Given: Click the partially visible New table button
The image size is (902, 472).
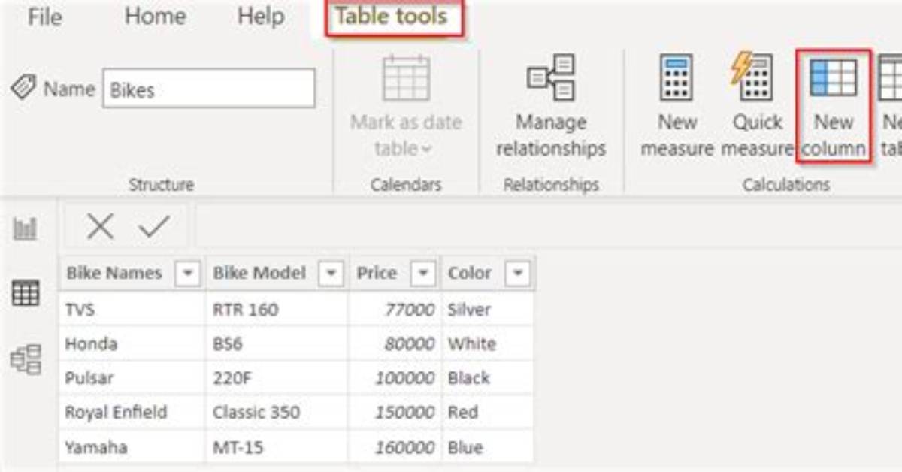Looking at the screenshot, I should (891, 107).
